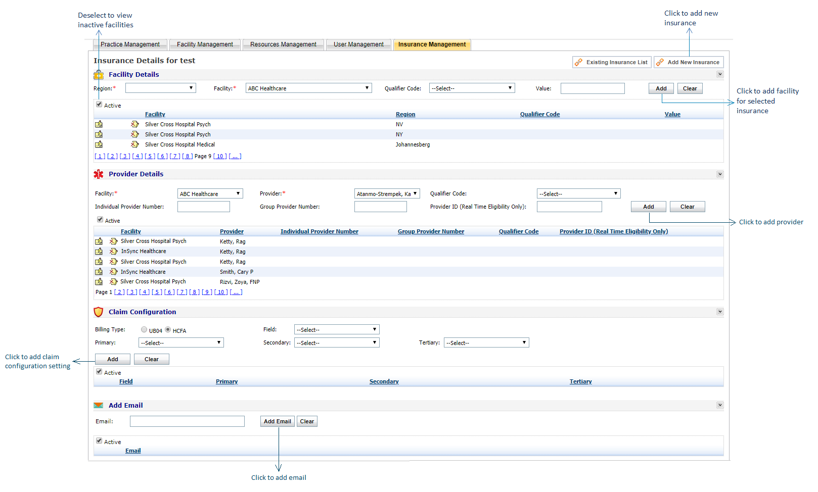Open the Region dropdown in Facility Details
818x492 pixels.
tap(160, 88)
